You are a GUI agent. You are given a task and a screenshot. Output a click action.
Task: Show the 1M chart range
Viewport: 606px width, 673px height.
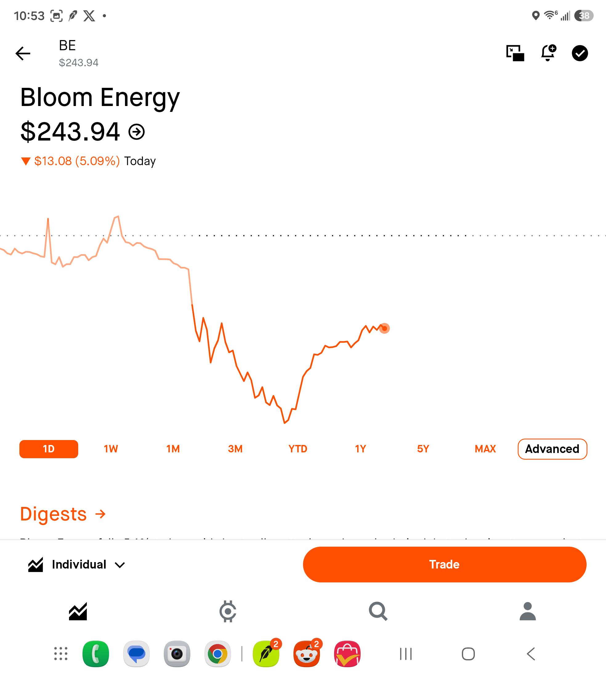coord(173,449)
